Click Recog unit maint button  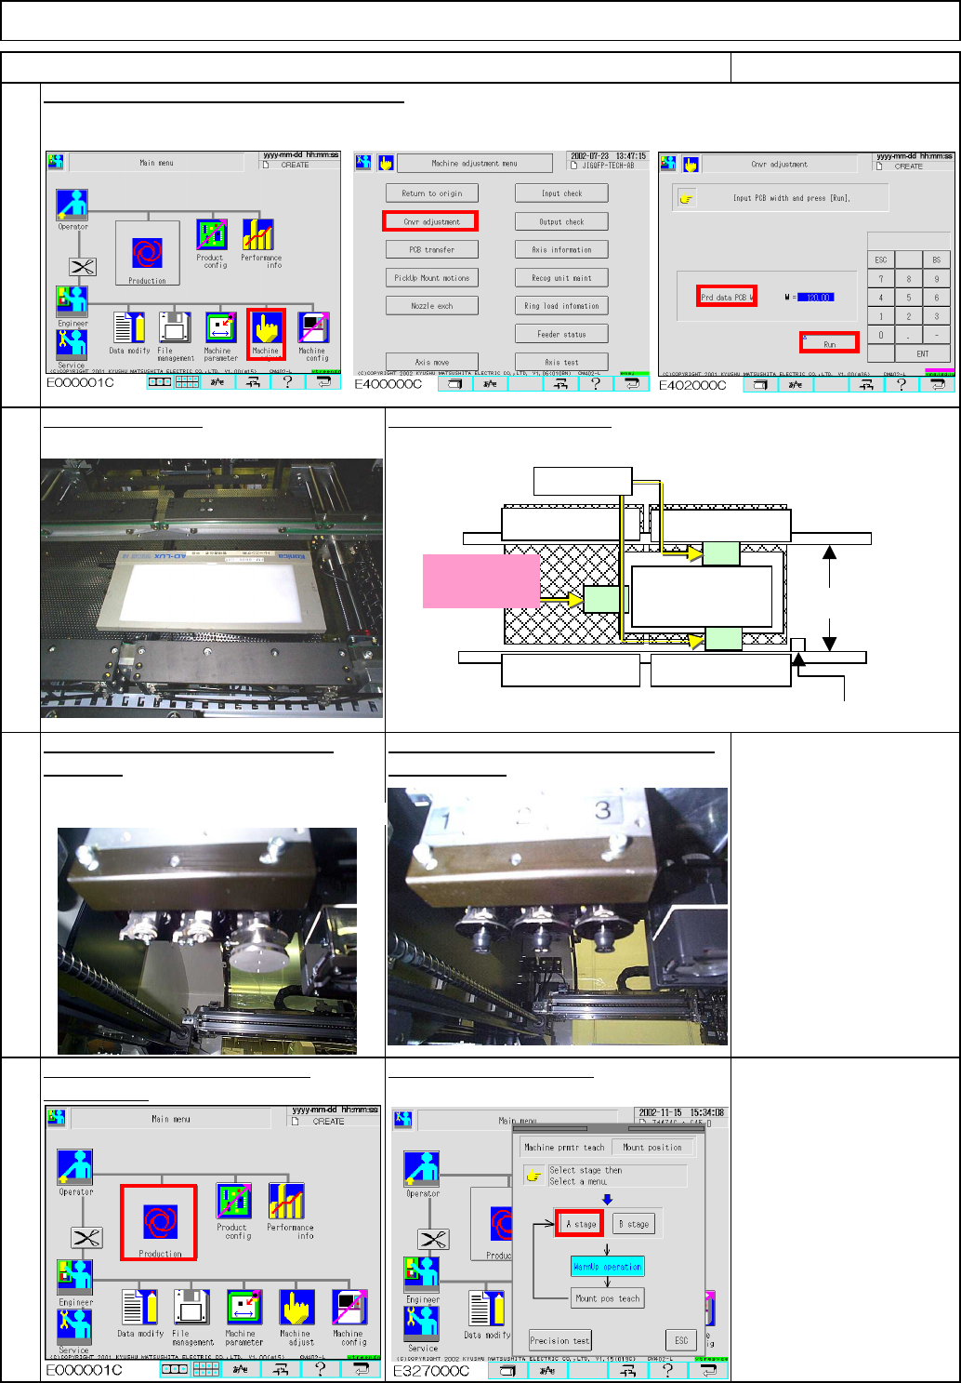click(x=562, y=277)
